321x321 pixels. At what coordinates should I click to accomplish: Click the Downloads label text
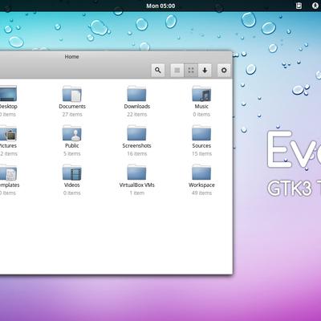[x=137, y=106]
